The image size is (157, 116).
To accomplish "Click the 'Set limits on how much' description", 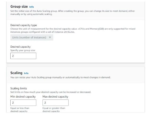I will pos(51,92).
